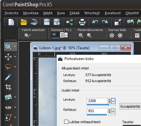Open the Näytä menu
The image size is (141, 126).
pyautogui.click(x=48, y=13)
